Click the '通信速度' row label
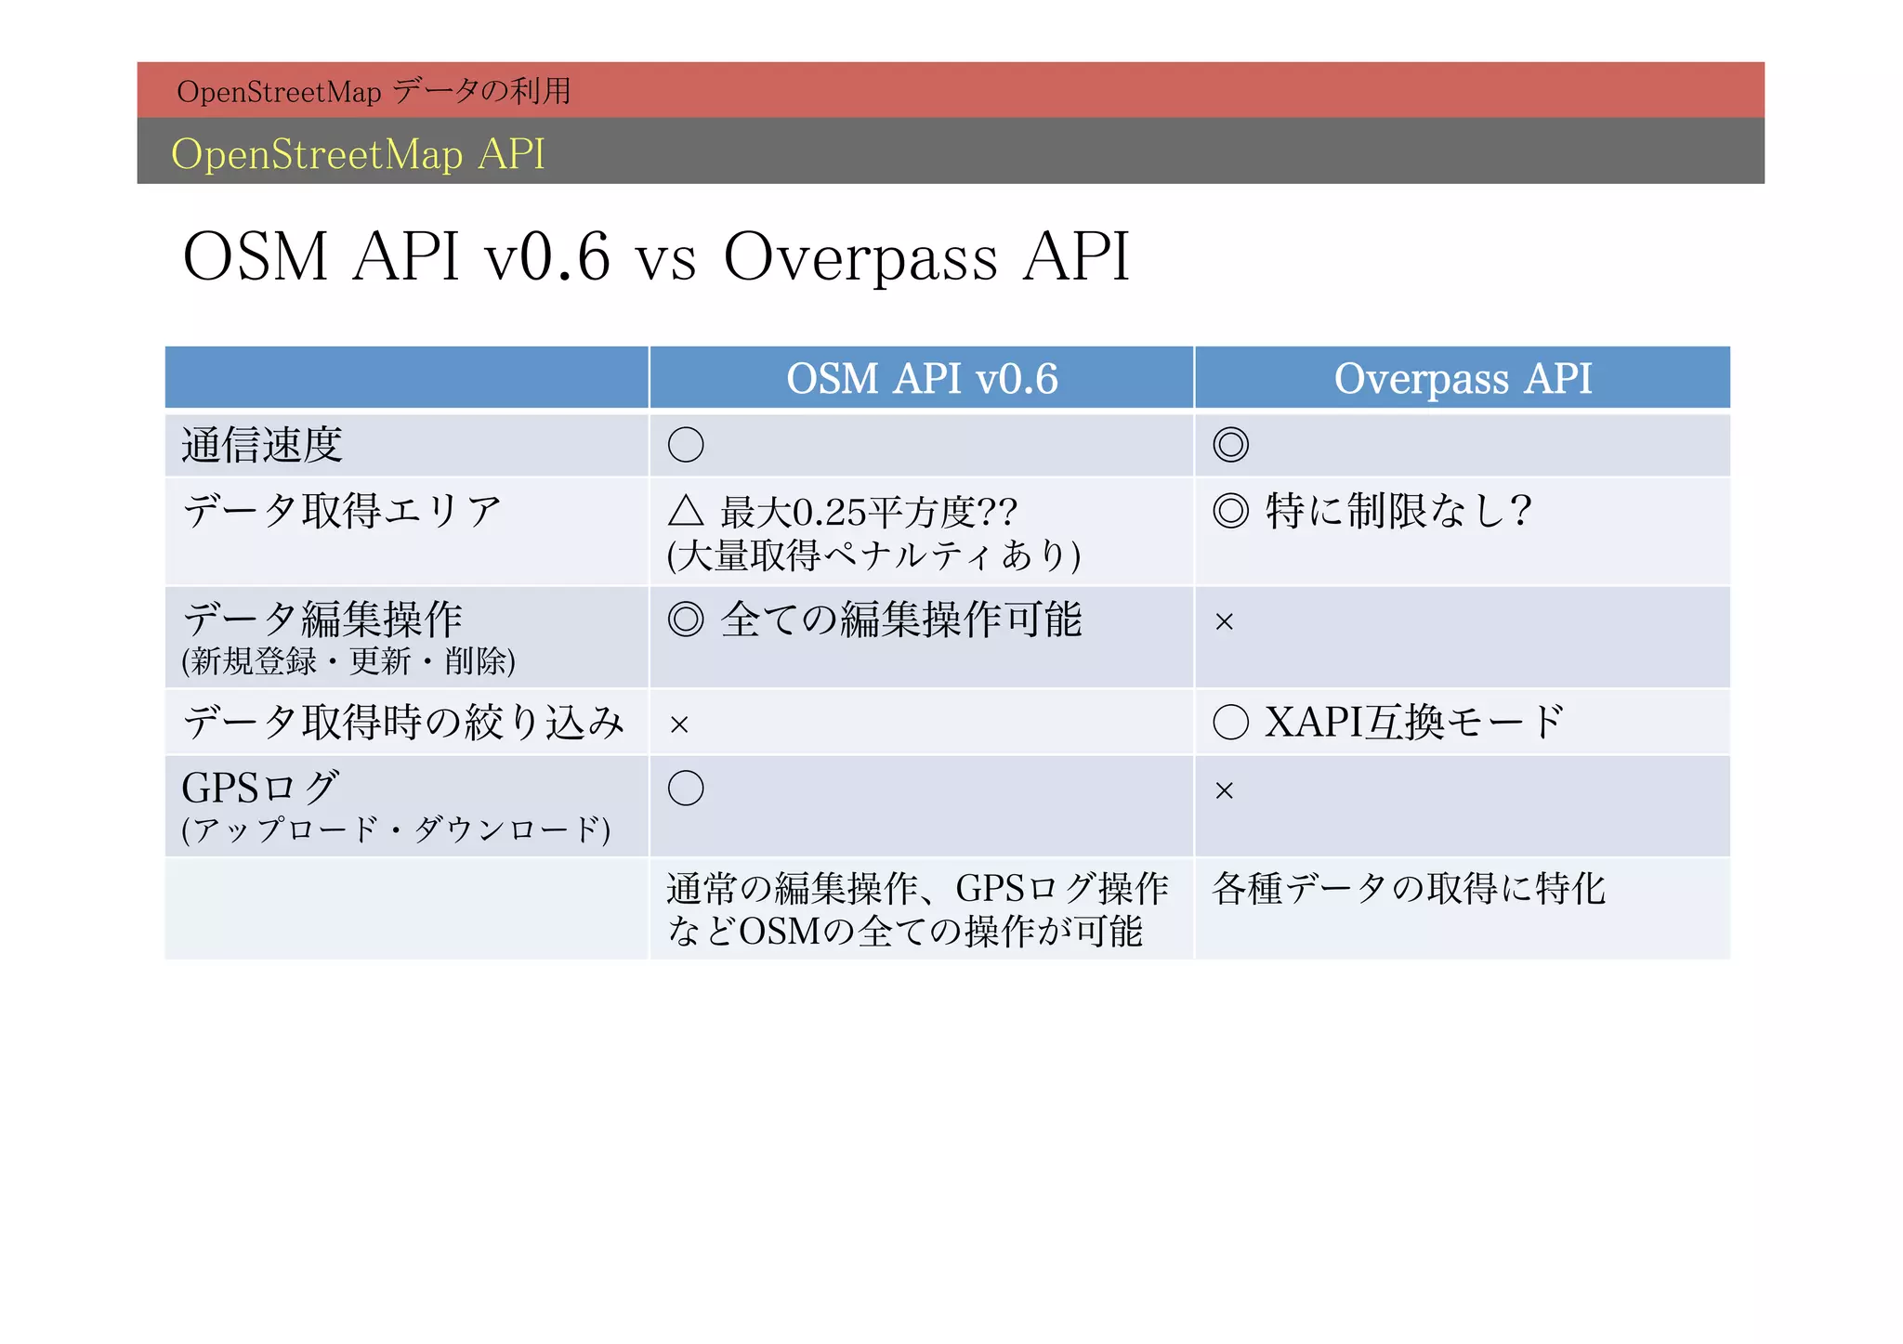1903x1344 pixels. point(262,445)
